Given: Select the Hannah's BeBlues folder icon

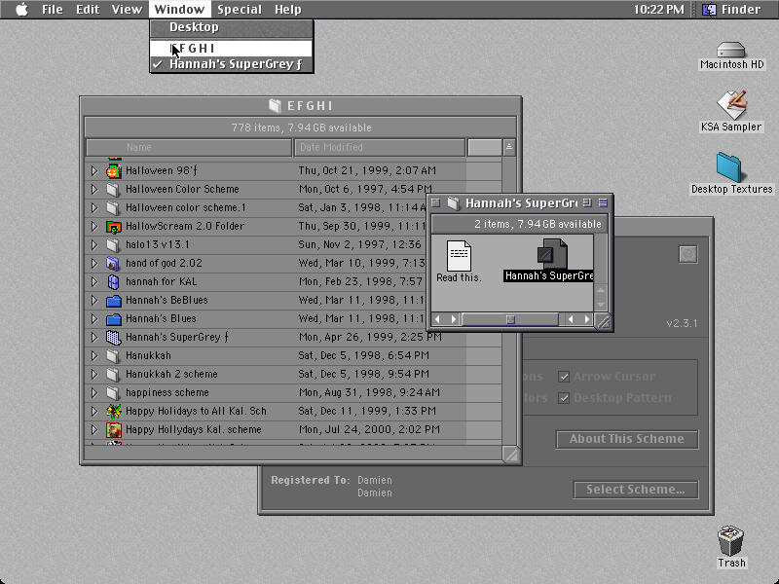Looking at the screenshot, I should 114,301.
